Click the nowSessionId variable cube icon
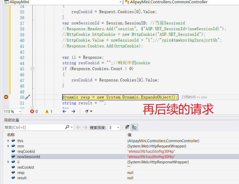239x184 pixels. tap(13, 157)
